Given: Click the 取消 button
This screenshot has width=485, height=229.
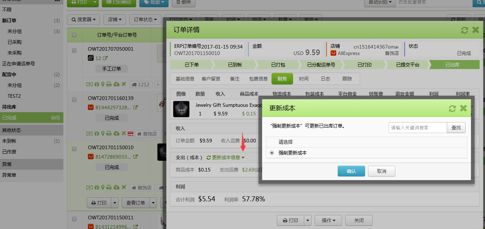Looking at the screenshot, I should [x=382, y=171].
